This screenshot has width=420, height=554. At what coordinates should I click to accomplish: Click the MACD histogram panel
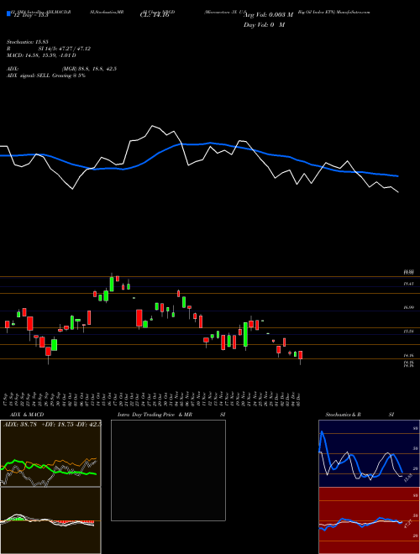click(x=50, y=520)
